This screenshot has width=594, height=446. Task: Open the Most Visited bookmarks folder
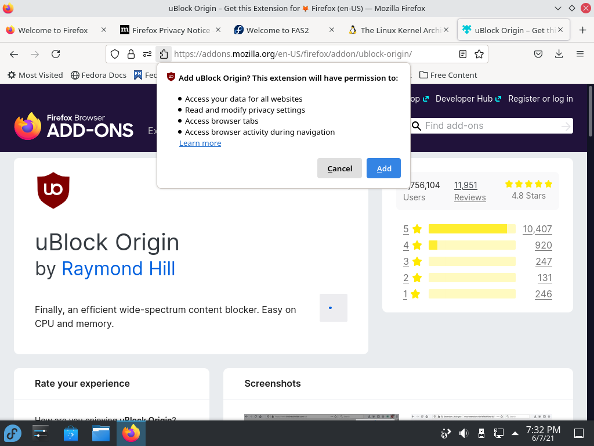(x=35, y=75)
